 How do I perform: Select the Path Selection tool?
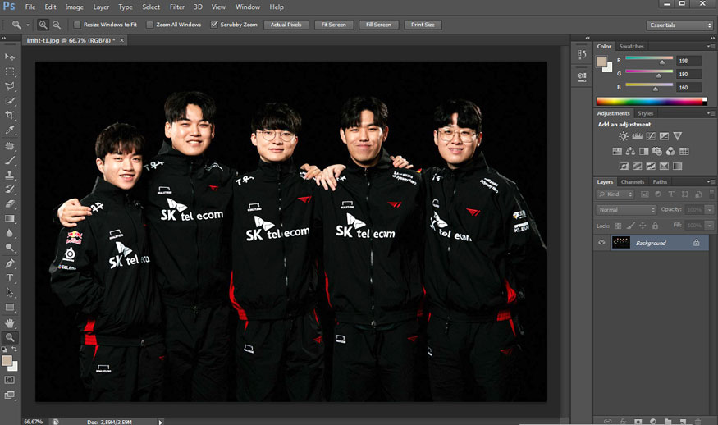tap(10, 293)
